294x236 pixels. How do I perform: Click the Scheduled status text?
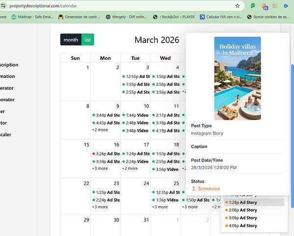click(x=209, y=189)
